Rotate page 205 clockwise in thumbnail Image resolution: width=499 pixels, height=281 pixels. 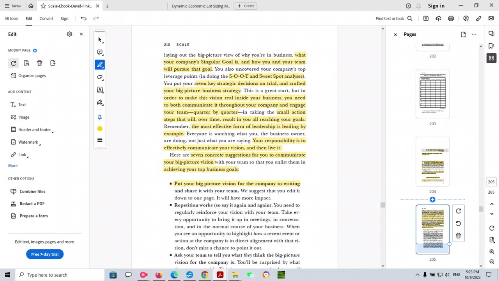458,211
